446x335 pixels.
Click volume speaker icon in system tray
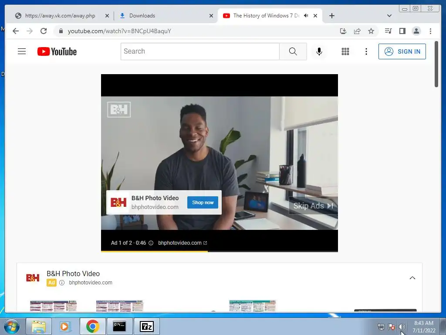[x=402, y=327]
